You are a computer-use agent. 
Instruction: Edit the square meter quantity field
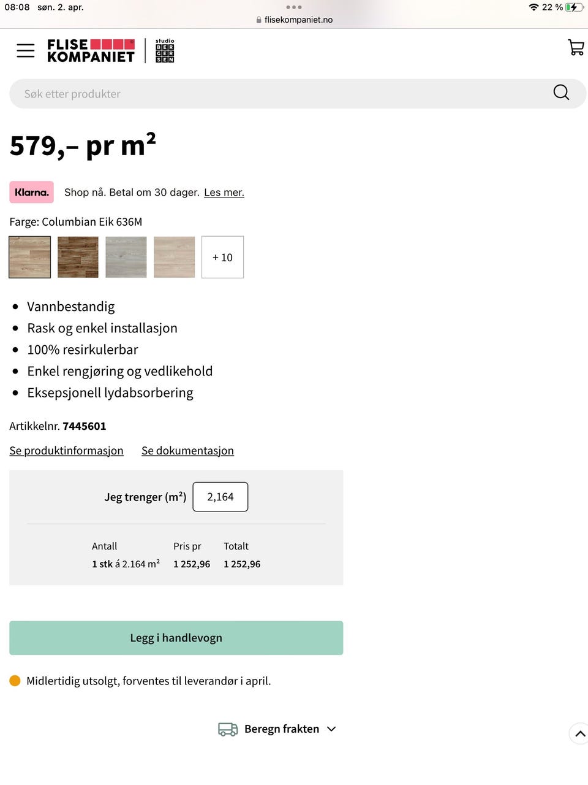point(221,497)
